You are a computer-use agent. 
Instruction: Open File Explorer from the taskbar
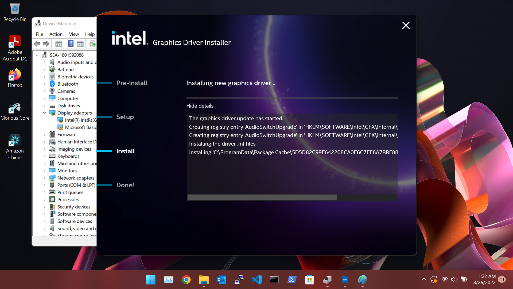[204, 280]
